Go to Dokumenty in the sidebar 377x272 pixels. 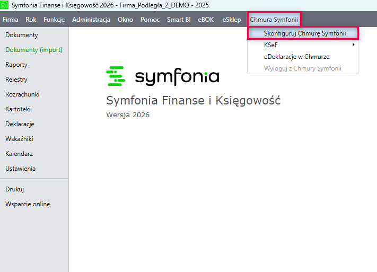point(22,35)
